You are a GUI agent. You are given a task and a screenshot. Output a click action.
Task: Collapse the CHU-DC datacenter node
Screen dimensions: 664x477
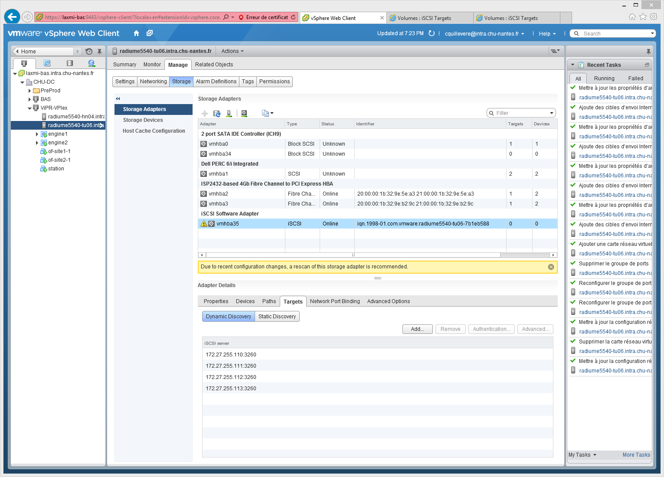[x=22, y=82]
